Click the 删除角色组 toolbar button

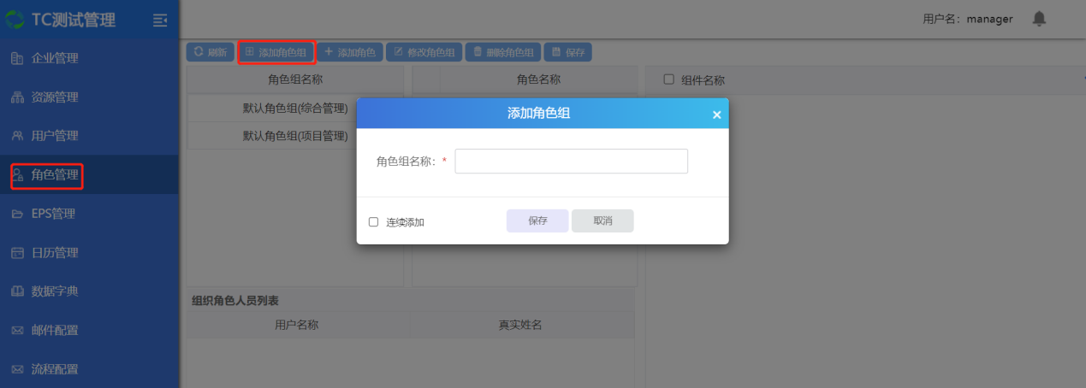(503, 52)
